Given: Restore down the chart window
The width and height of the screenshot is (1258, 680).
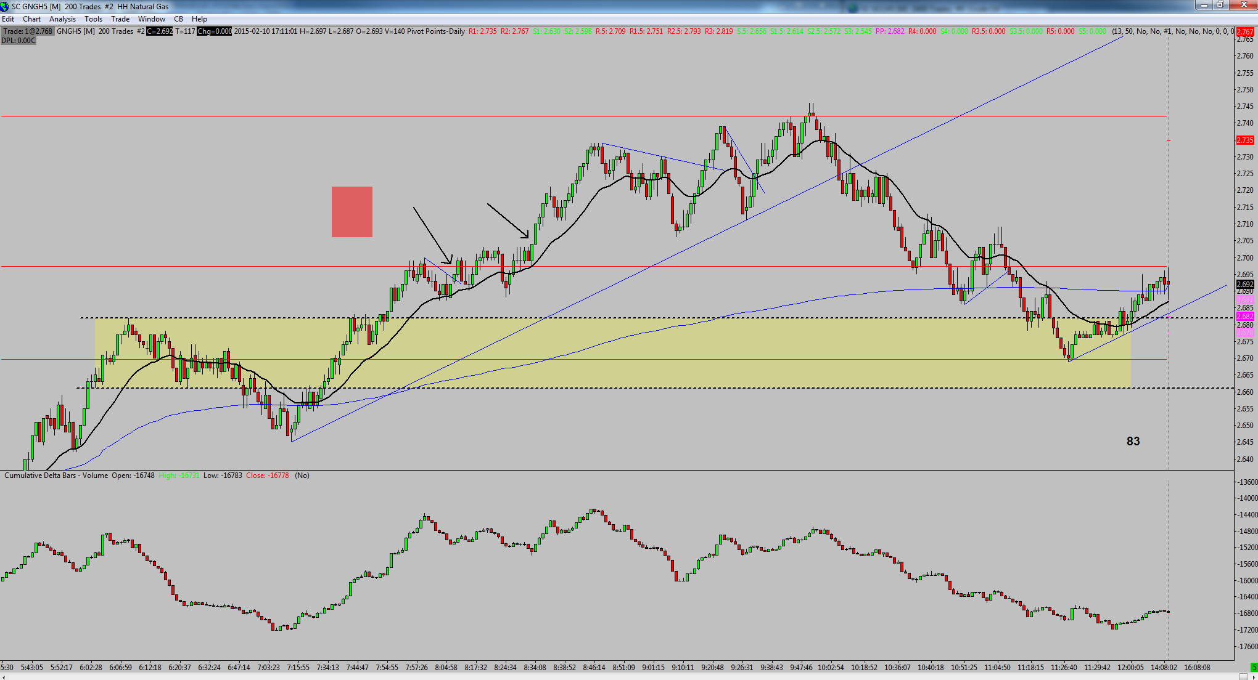Looking at the screenshot, I should pyautogui.click(x=1220, y=6).
